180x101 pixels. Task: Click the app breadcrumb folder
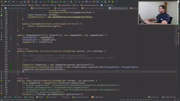[31, 5]
